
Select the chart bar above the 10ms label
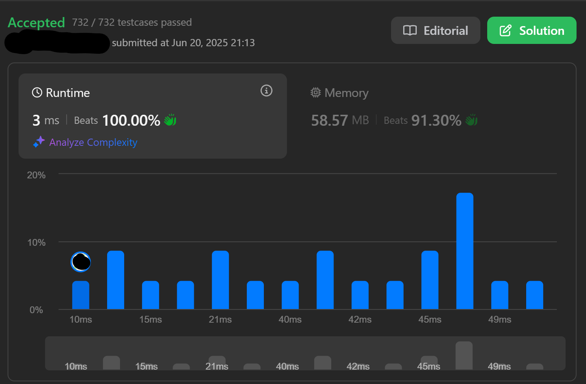click(81, 295)
